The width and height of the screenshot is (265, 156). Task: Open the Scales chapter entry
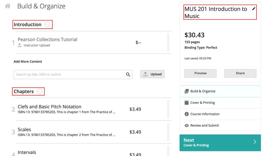[x=24, y=130]
